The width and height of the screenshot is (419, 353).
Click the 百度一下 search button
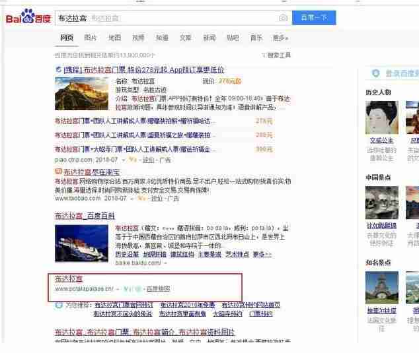pyautogui.click(x=314, y=18)
